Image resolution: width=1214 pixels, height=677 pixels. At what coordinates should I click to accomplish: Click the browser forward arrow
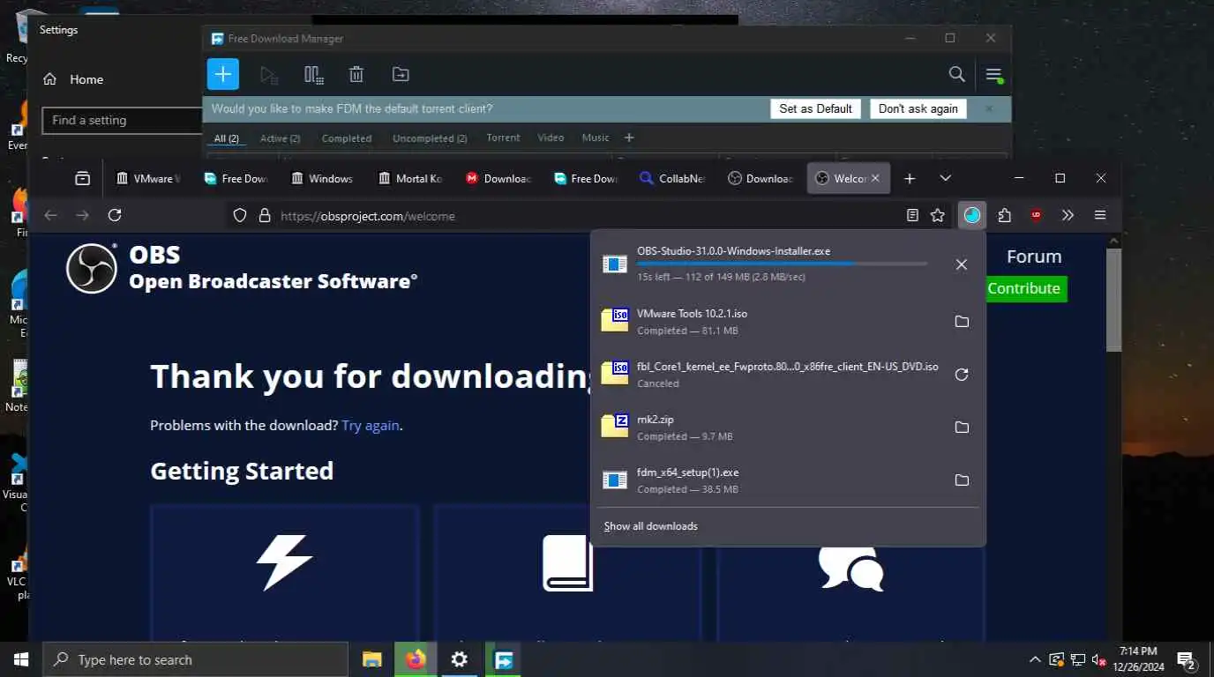(82, 215)
